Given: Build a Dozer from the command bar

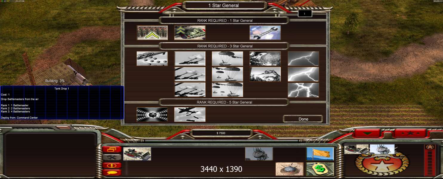Looking at the screenshot, I should [137, 154].
